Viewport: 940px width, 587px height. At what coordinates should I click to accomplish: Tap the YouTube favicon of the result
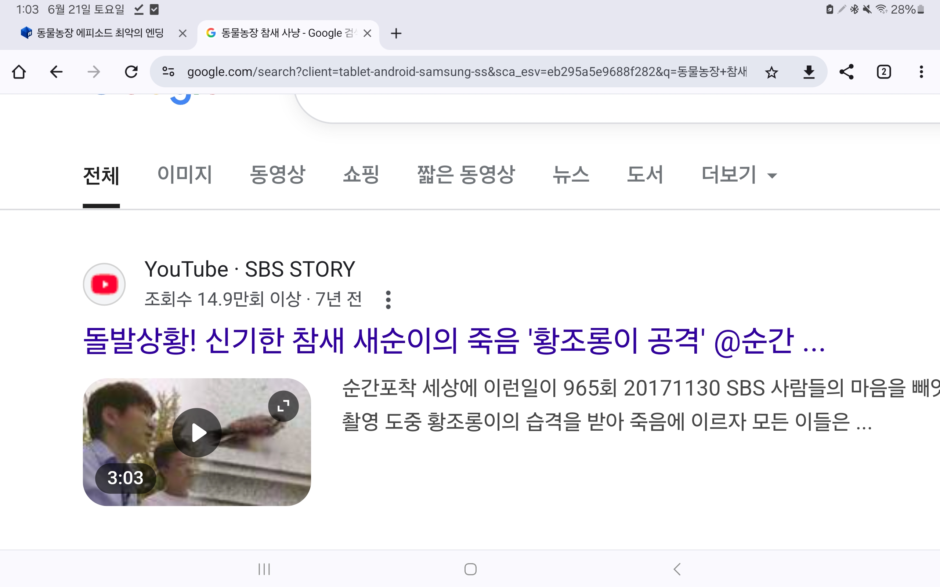point(104,285)
